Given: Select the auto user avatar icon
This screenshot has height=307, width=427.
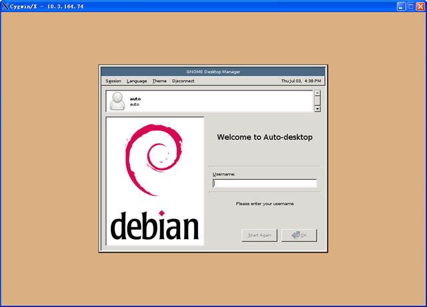Looking at the screenshot, I should (117, 101).
